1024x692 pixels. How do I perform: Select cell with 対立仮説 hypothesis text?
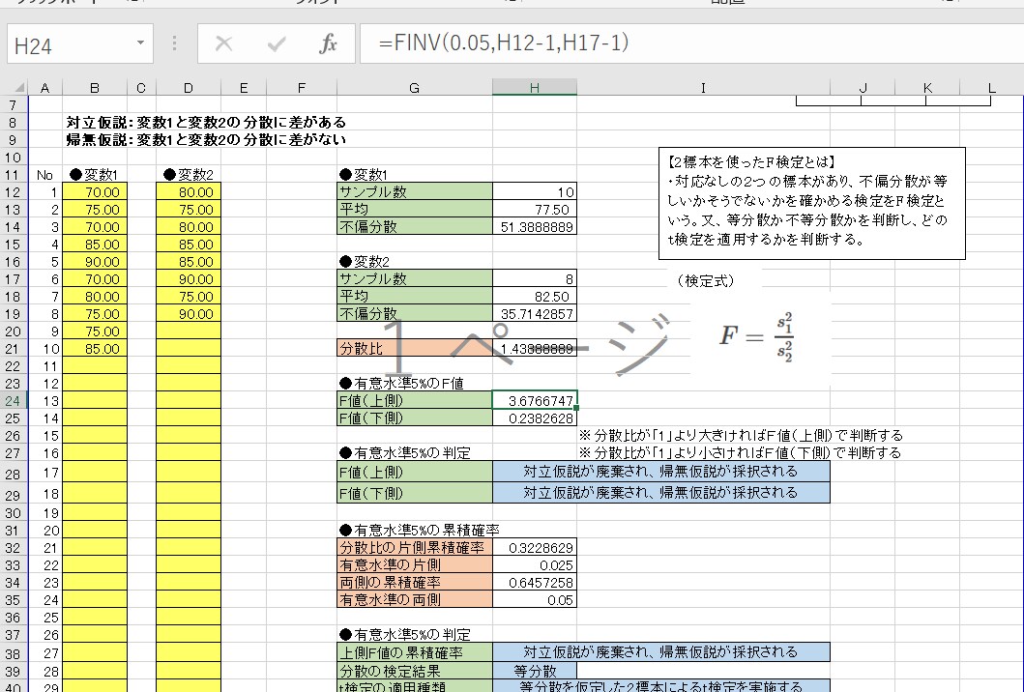pyautogui.click(x=206, y=122)
